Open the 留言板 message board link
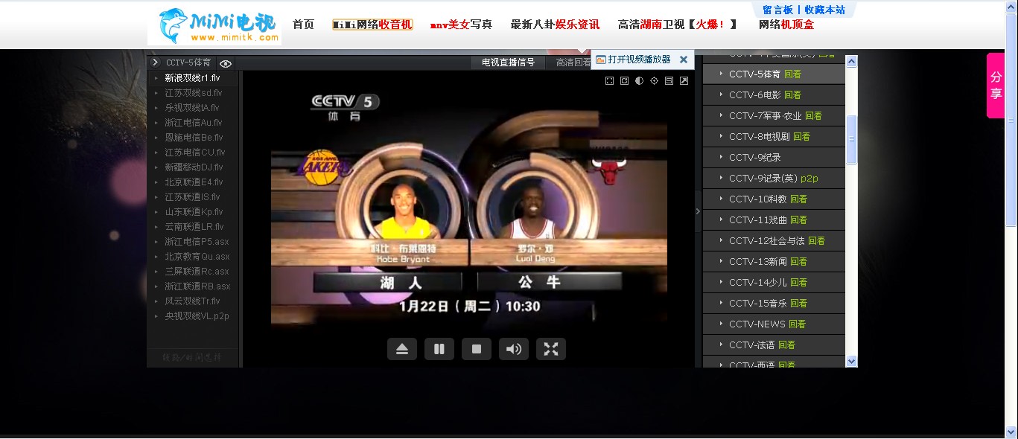Viewport: 1018px width, 439px height. 777,10
